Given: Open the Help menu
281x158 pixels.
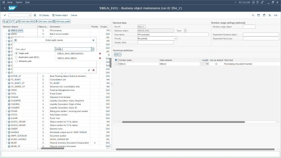Looking at the screenshot, I should 27,2.
